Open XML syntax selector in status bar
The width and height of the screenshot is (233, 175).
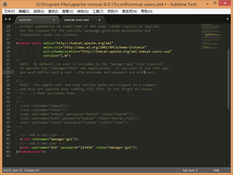(x=216, y=170)
